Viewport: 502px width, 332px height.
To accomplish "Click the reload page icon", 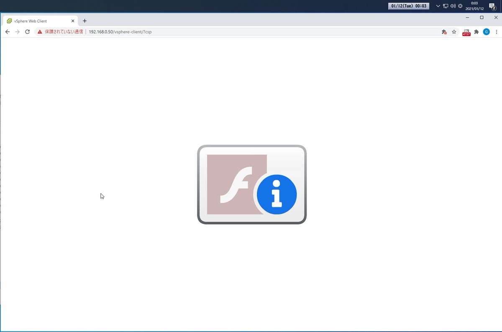I will (x=27, y=31).
